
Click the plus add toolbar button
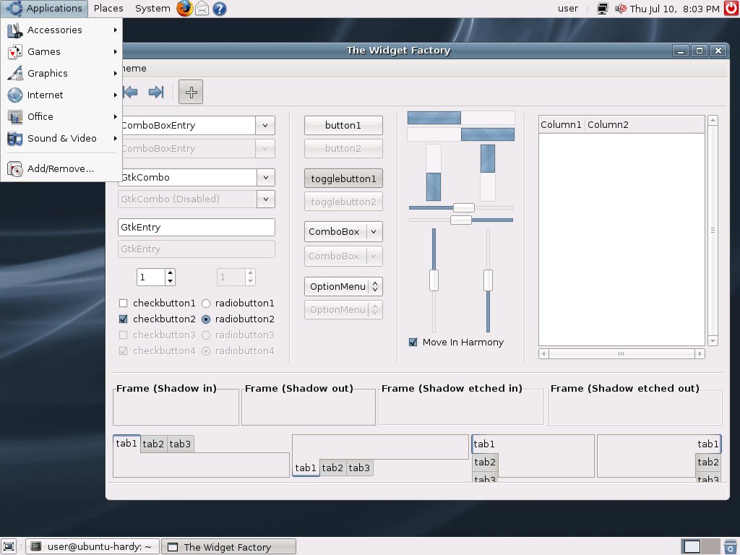coord(191,92)
